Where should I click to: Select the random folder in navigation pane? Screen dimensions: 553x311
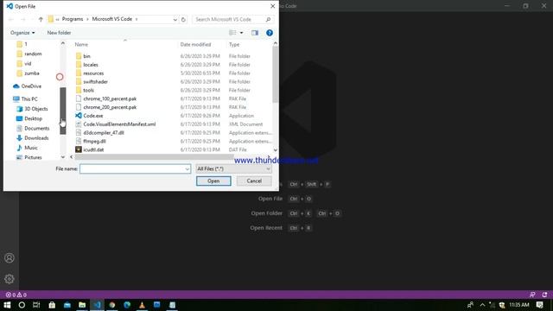click(x=29, y=54)
